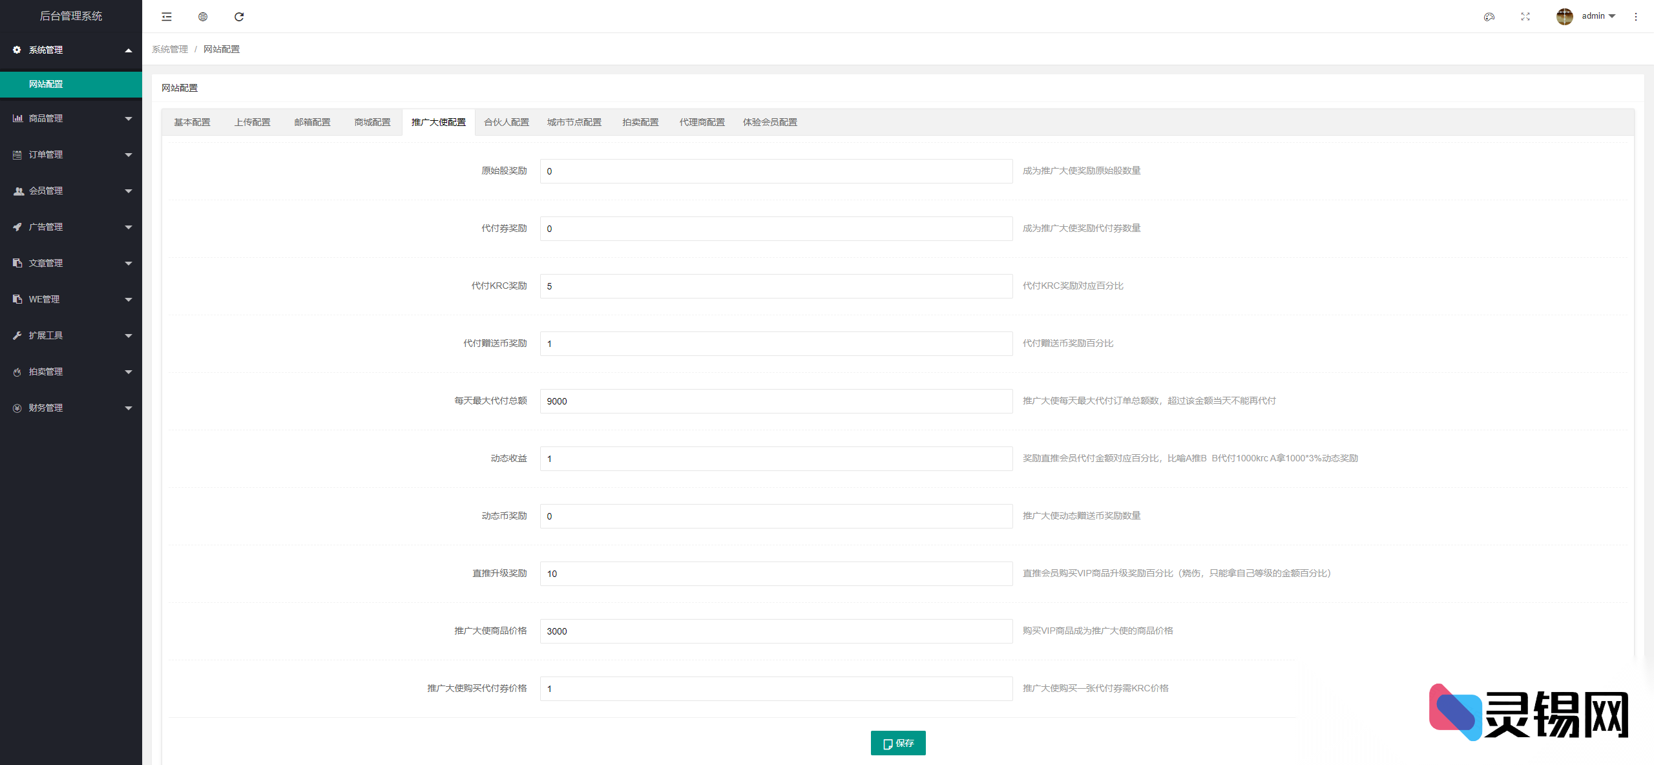Image resolution: width=1654 pixels, height=765 pixels.
Task: Open the vertical dots more menu
Action: tap(1636, 17)
